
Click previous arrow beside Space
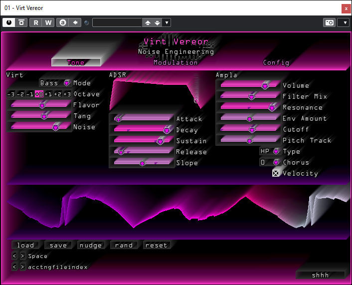(14, 256)
